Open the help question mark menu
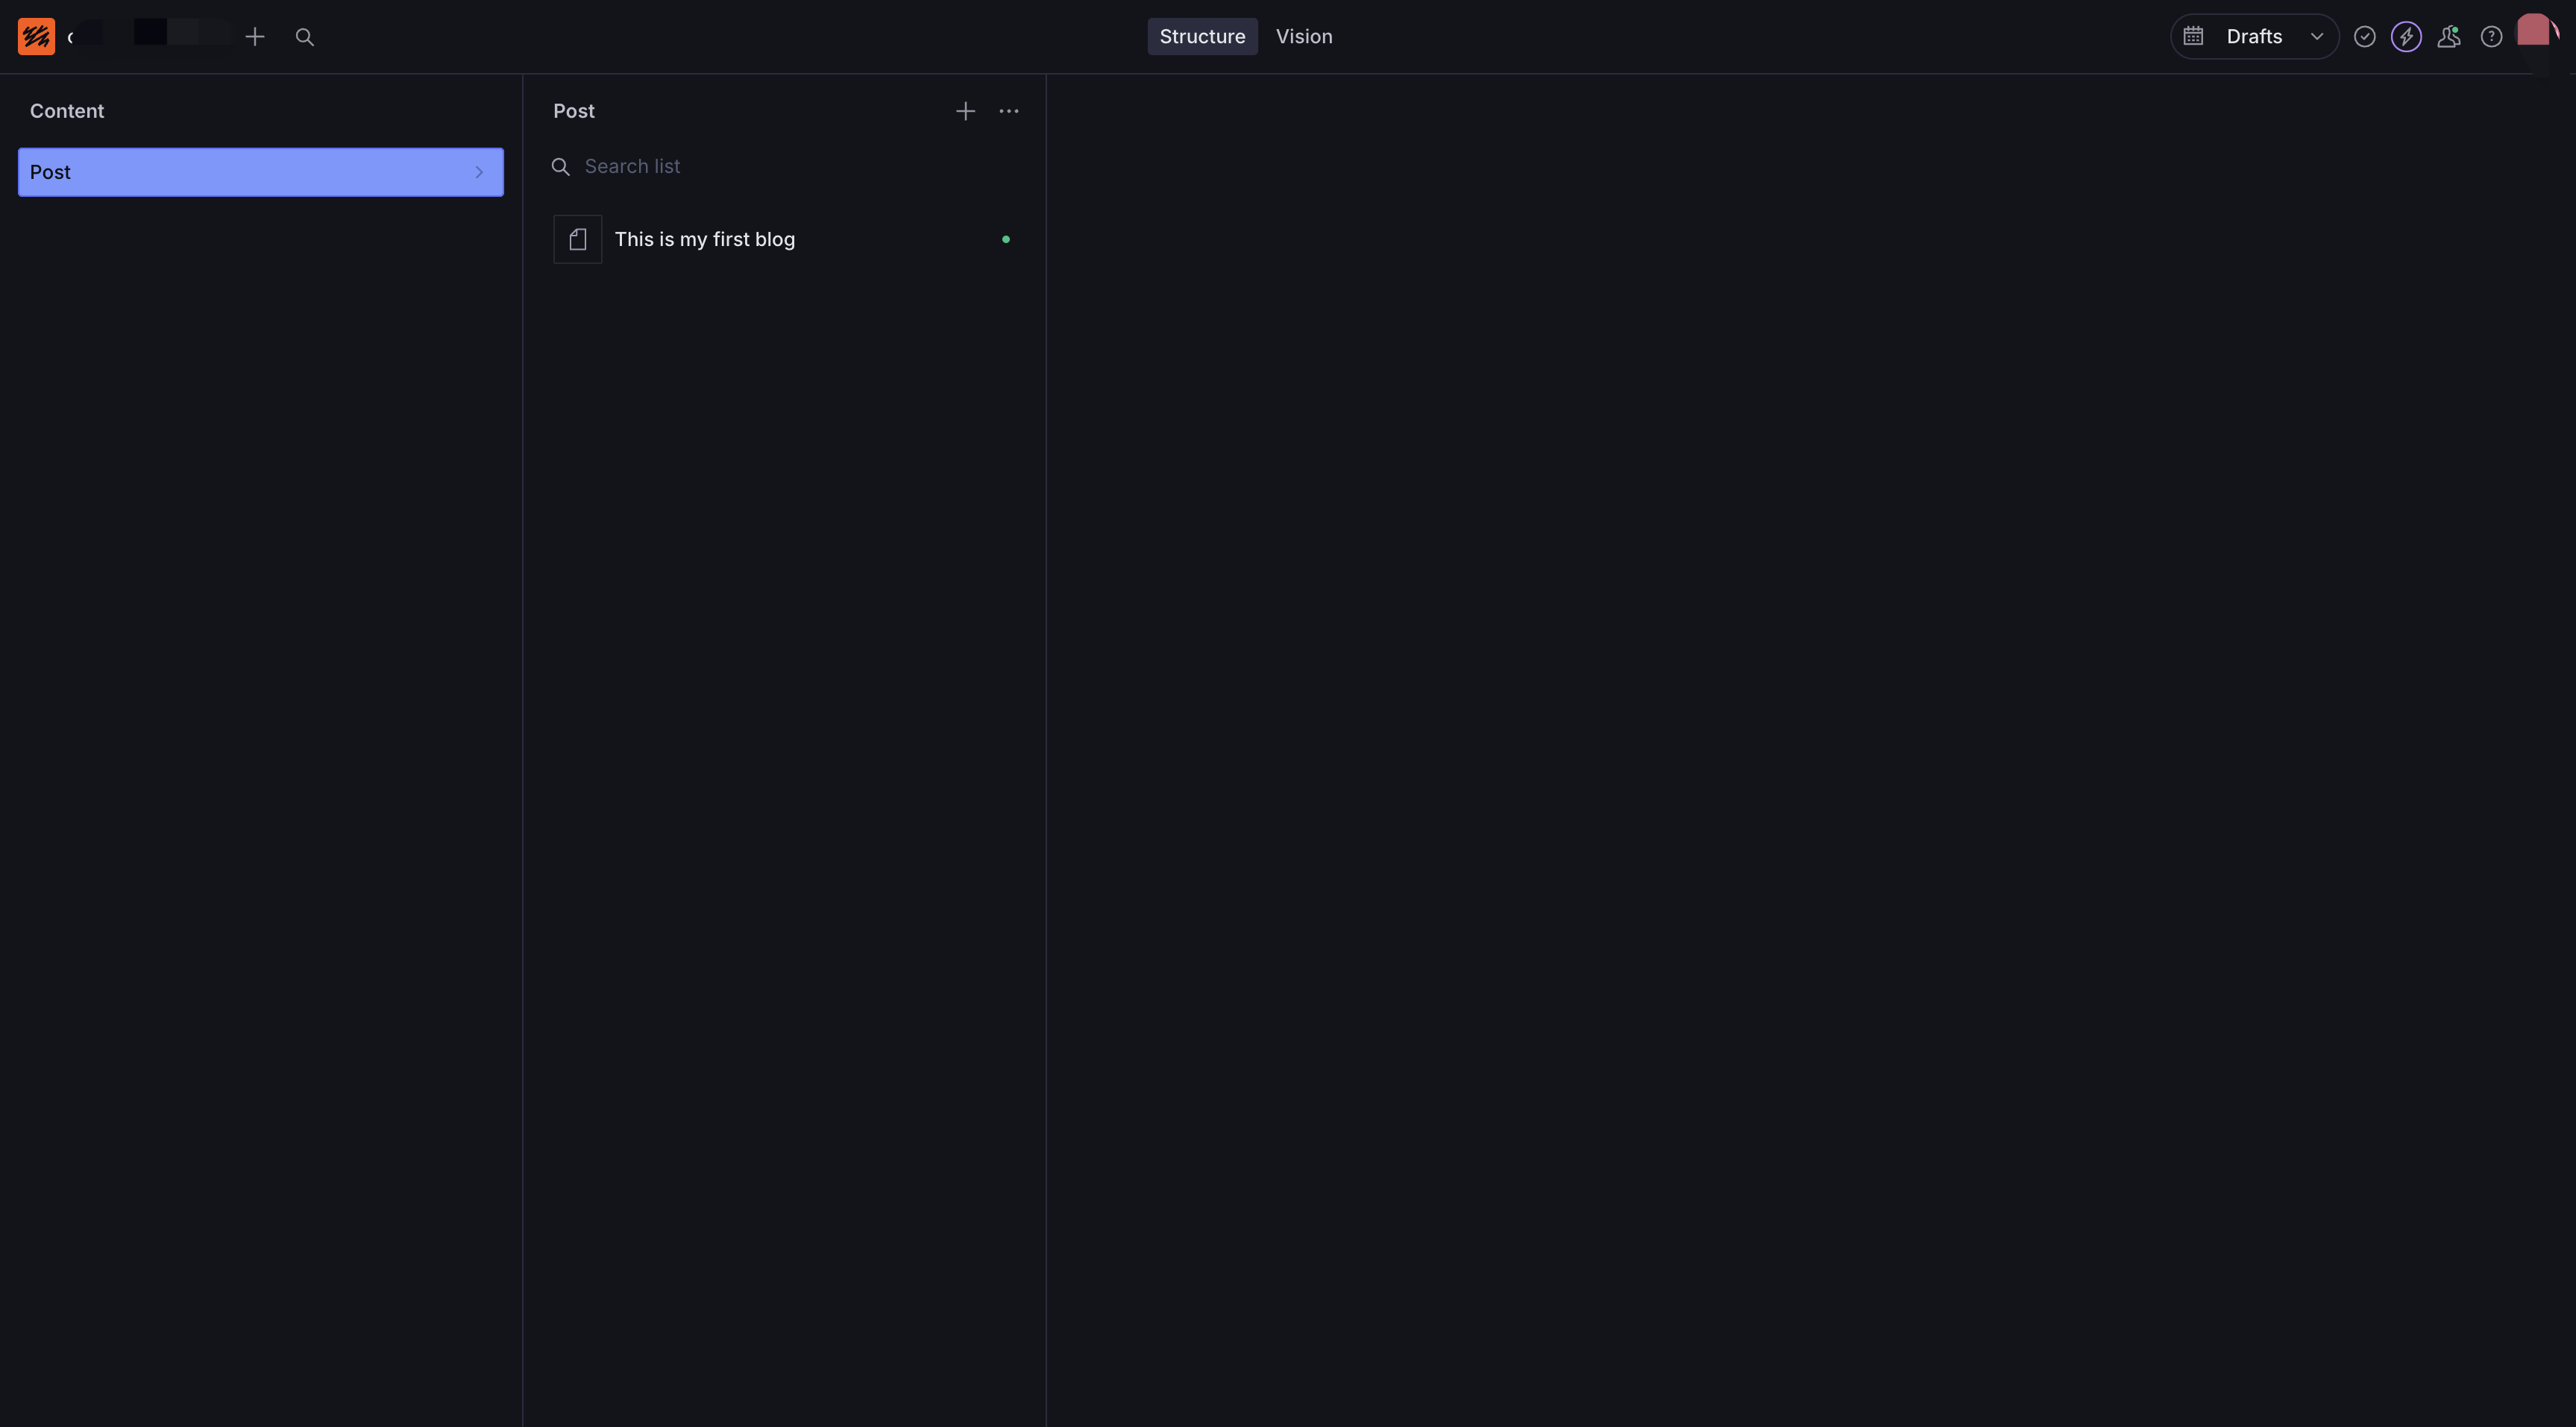Viewport: 2576px width, 1427px height. click(x=2491, y=37)
